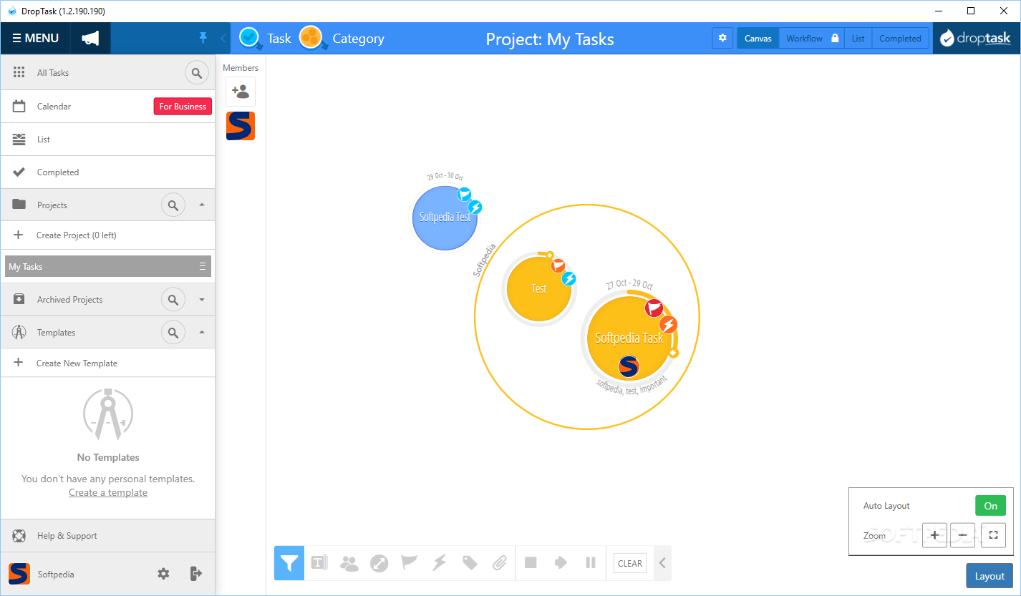This screenshot has width=1021, height=596.
Task: Click blue flag on Softpedia Test
Action: pos(465,194)
